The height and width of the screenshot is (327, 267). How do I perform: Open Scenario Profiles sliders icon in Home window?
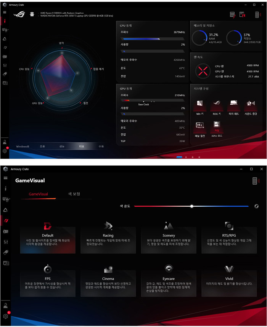click(x=5, y=65)
